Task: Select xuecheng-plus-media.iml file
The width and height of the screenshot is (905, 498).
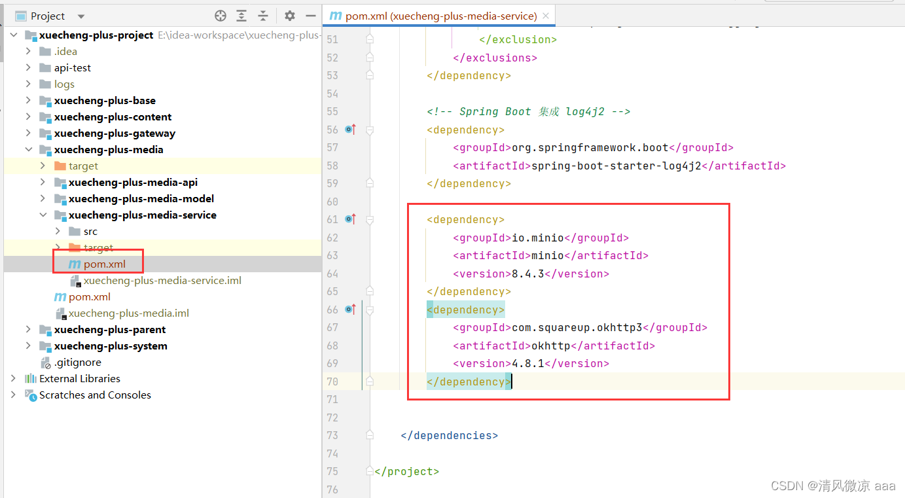Action: click(x=129, y=313)
